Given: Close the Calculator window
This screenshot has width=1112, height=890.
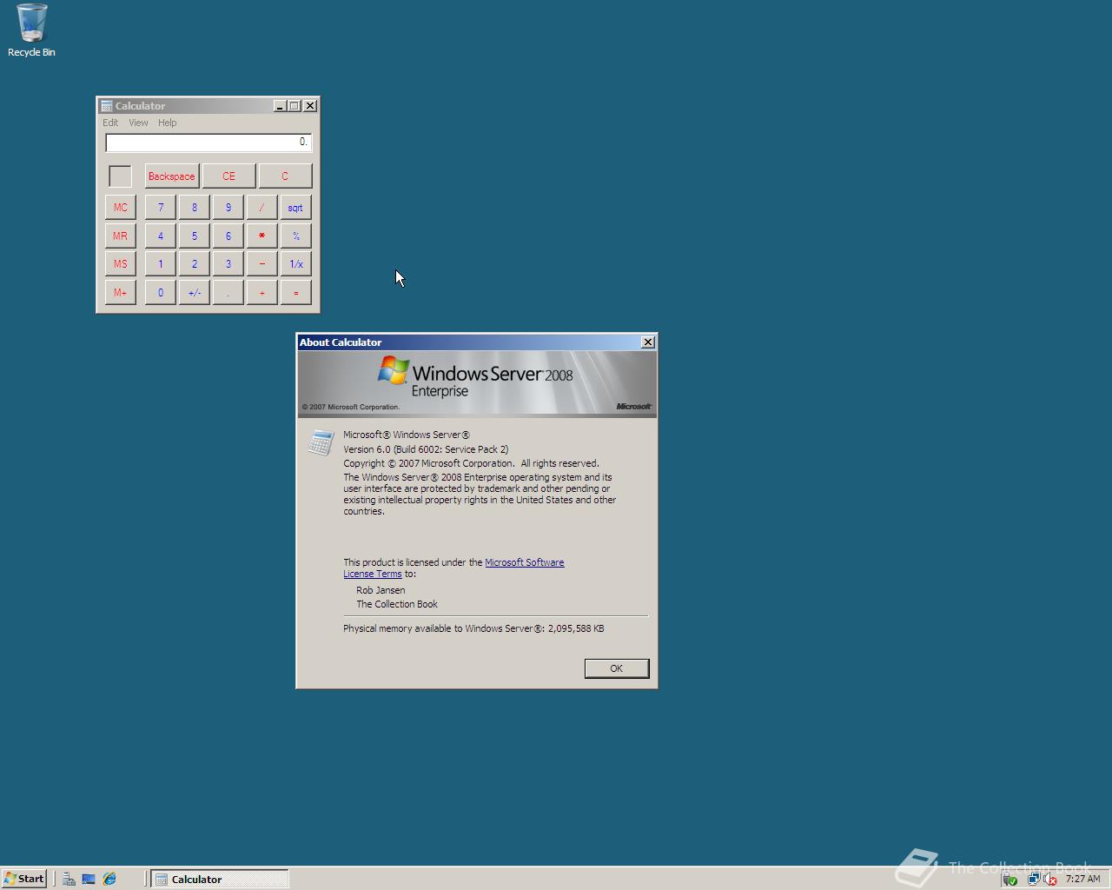Looking at the screenshot, I should [x=310, y=106].
